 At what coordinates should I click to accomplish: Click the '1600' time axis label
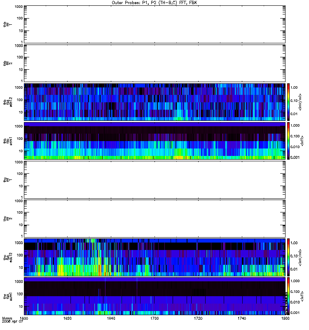click(x=24, y=318)
